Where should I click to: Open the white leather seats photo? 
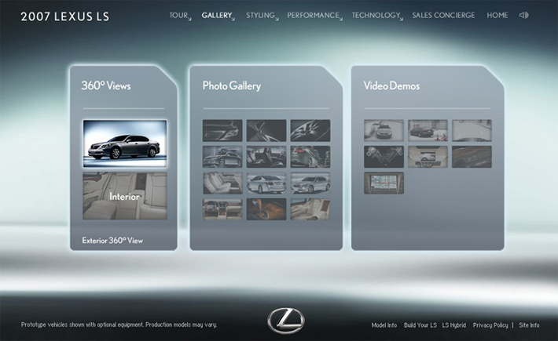tap(222, 183)
